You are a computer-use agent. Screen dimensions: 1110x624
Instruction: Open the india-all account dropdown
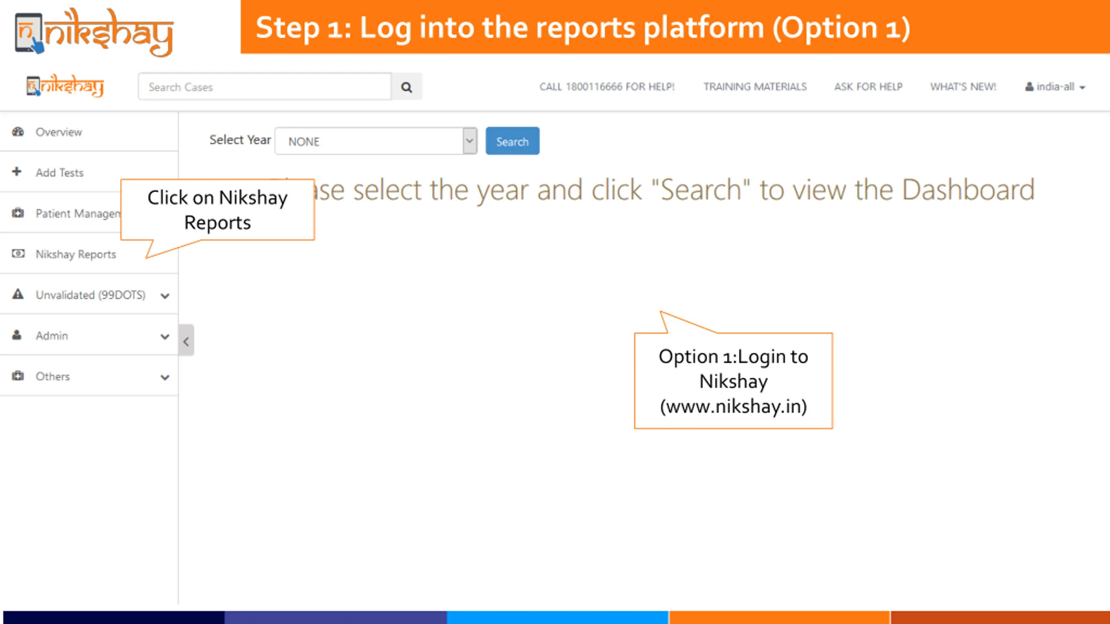click(1055, 87)
